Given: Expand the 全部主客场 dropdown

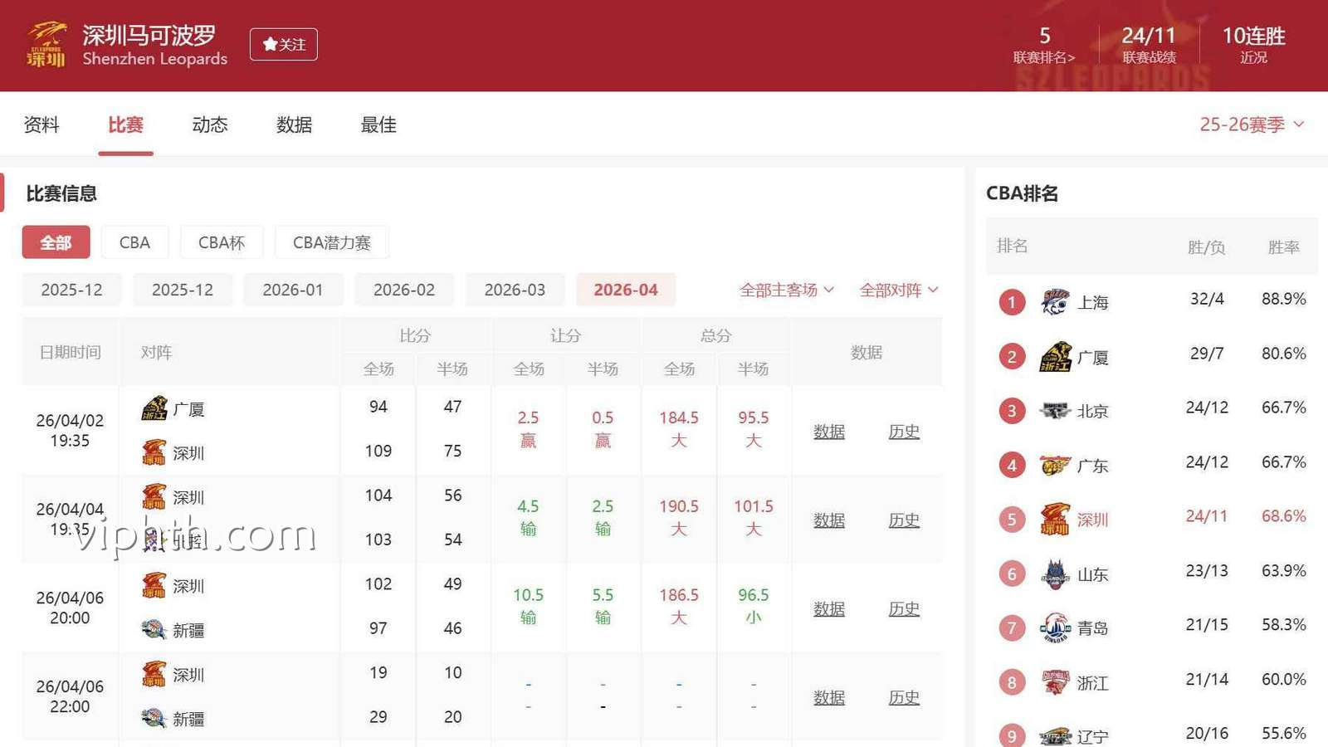Looking at the screenshot, I should tap(787, 290).
